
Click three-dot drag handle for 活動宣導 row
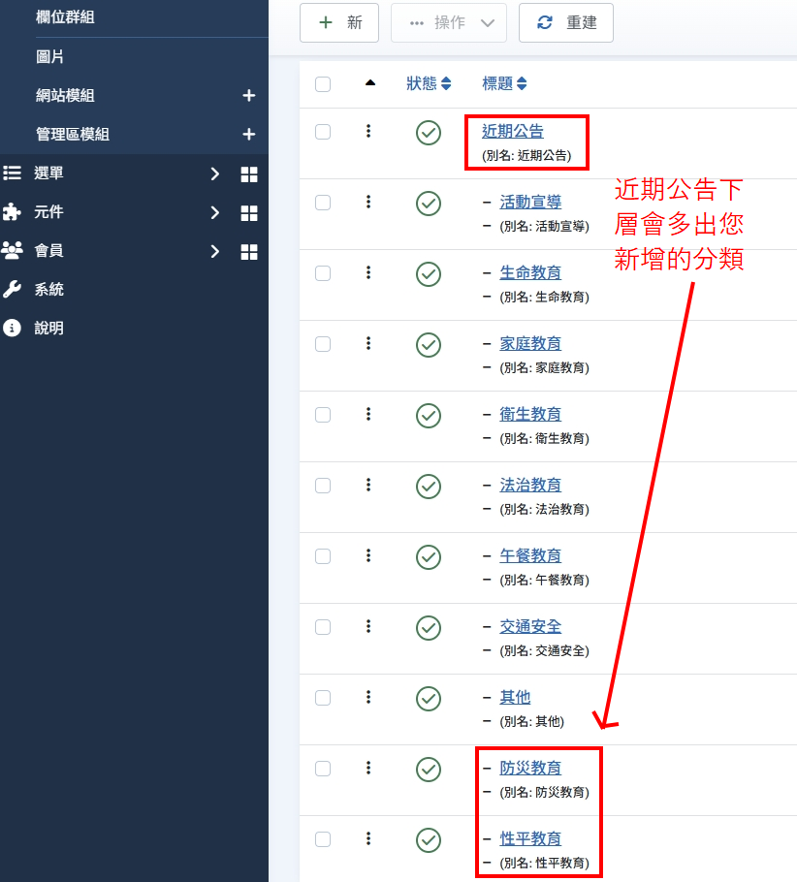(x=368, y=202)
